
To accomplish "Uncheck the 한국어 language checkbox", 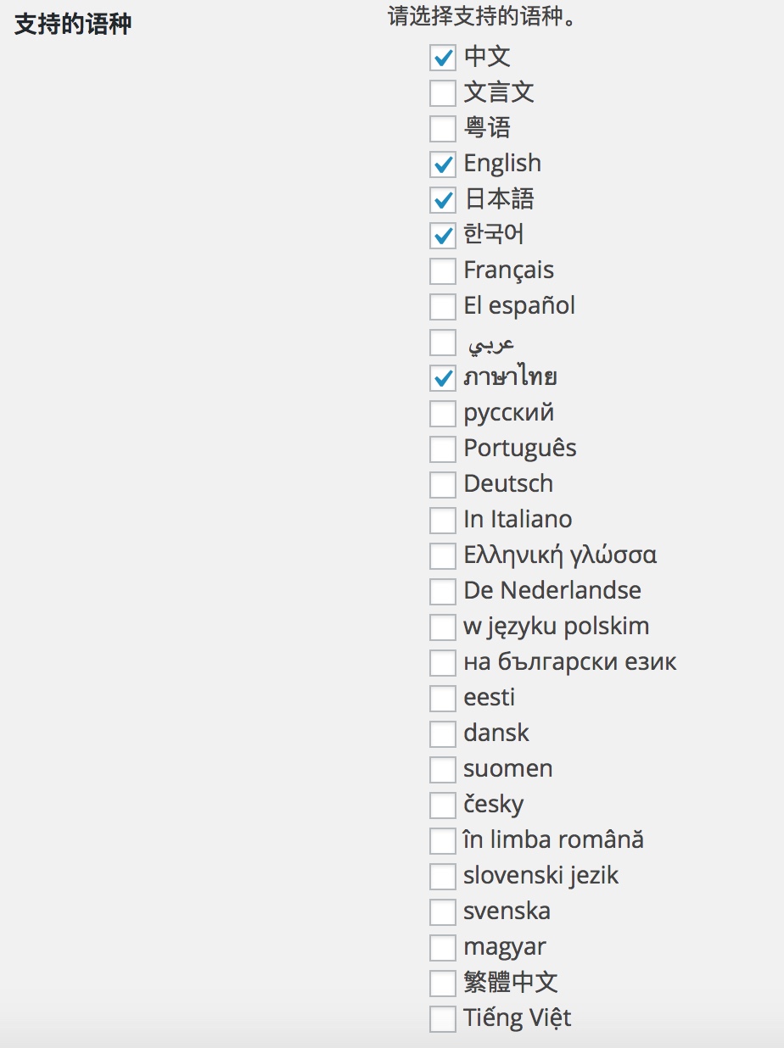I will [x=443, y=236].
